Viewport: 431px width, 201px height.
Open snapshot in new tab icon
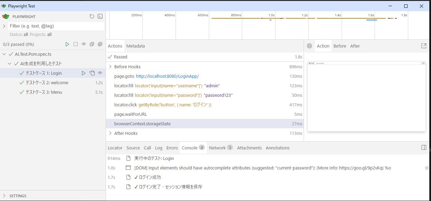[424, 46]
